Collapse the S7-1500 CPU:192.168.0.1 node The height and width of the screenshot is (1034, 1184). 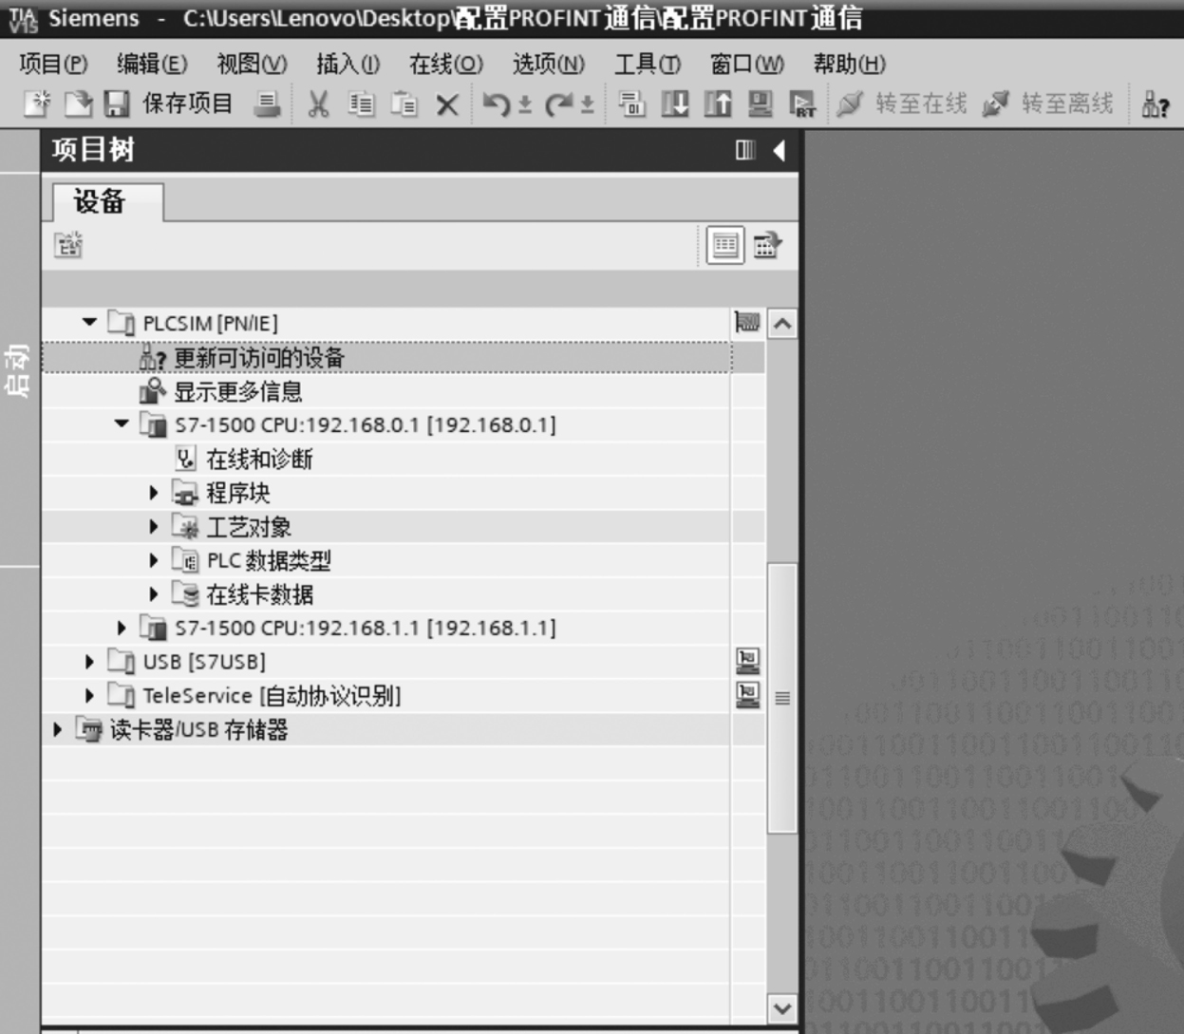[122, 424]
